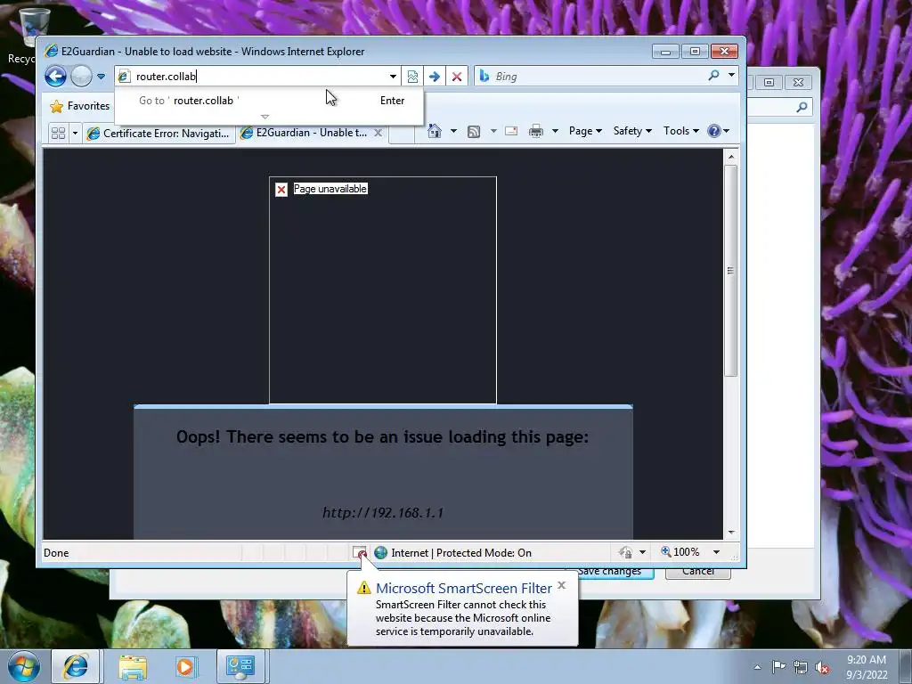Image resolution: width=912 pixels, height=684 pixels.
Task: Expand the zoom level dropdown arrow
Action: pyautogui.click(x=717, y=552)
